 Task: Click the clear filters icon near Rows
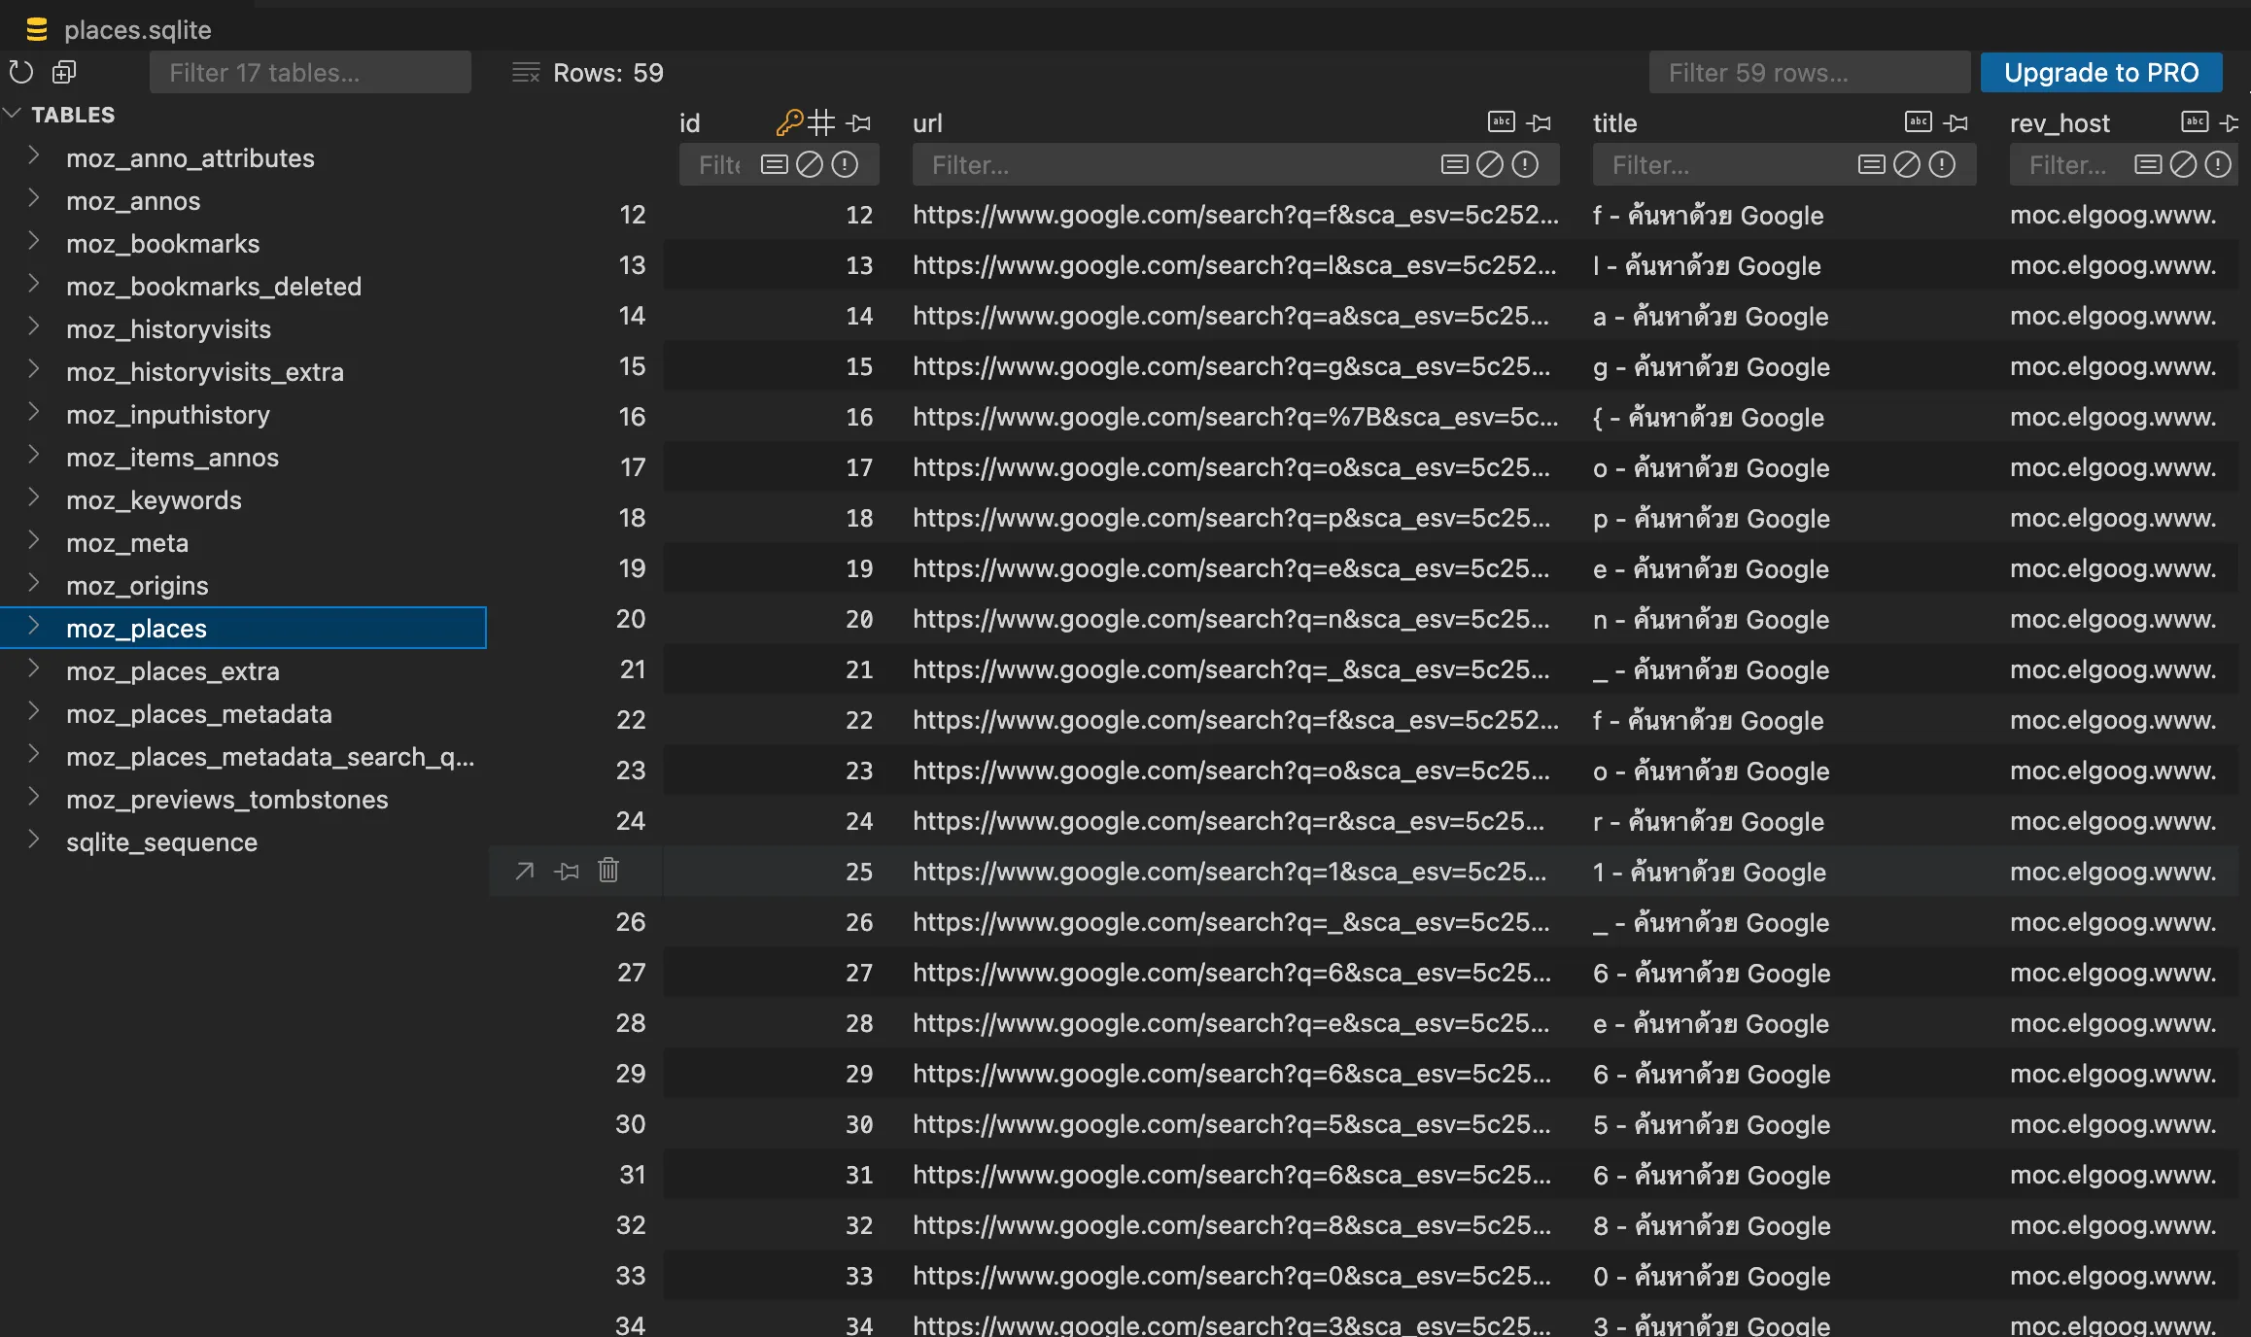pos(526,73)
